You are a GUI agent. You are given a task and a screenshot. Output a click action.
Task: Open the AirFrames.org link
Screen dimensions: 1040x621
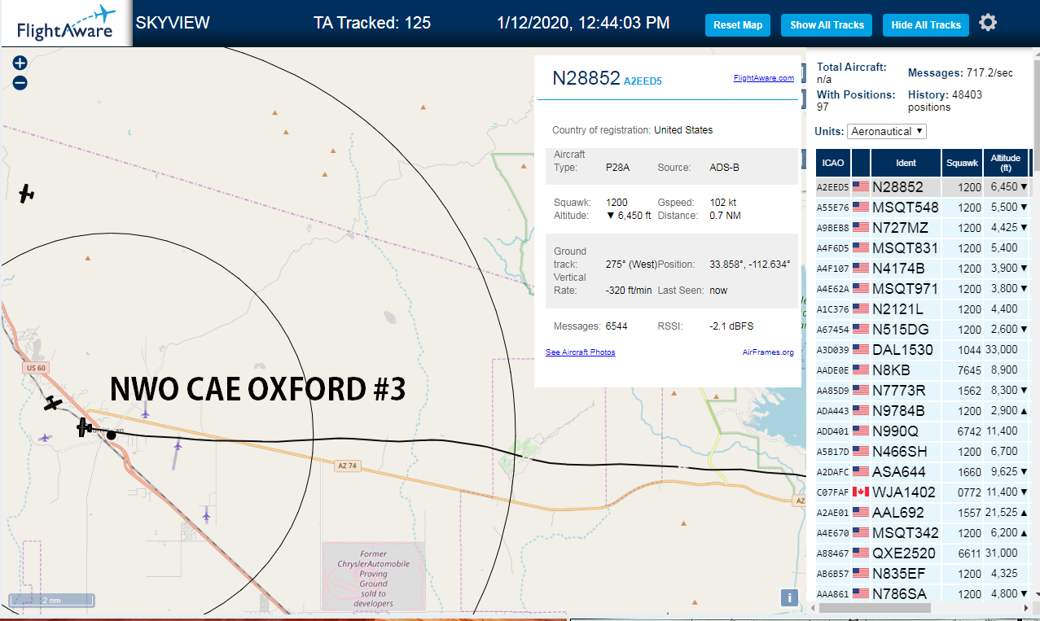click(x=768, y=352)
